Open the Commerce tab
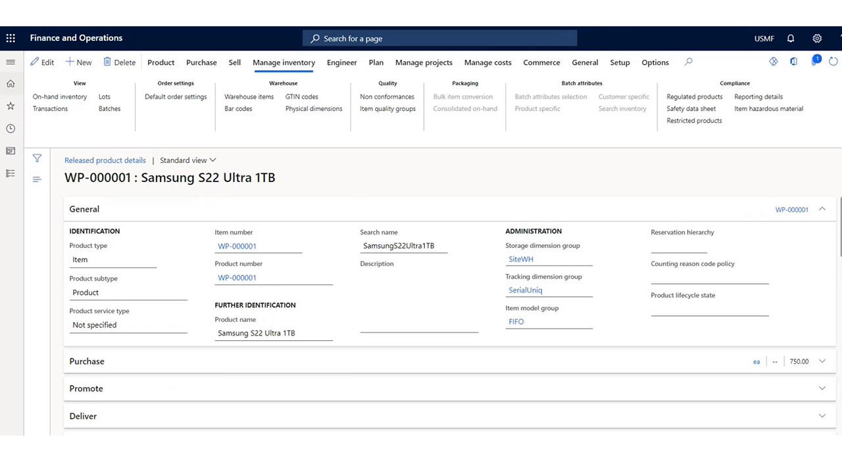Screen dimensions: 842x473 pyautogui.click(x=541, y=62)
